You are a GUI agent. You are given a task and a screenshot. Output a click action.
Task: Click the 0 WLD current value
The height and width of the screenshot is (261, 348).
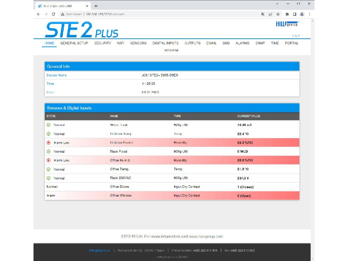243,151
